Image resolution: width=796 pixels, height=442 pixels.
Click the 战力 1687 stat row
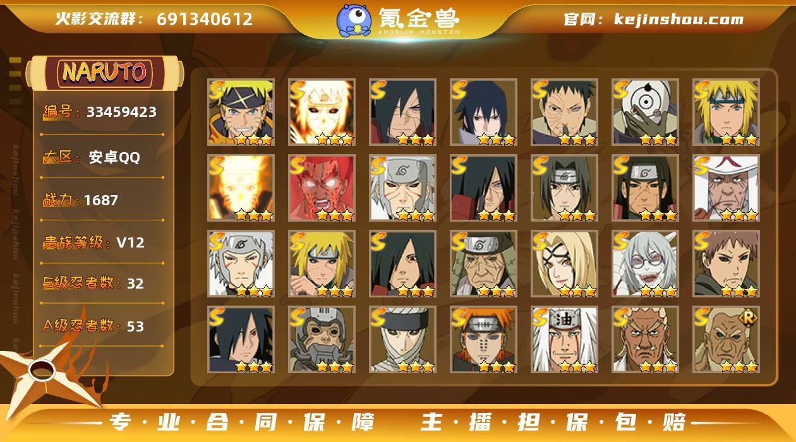pos(102,200)
